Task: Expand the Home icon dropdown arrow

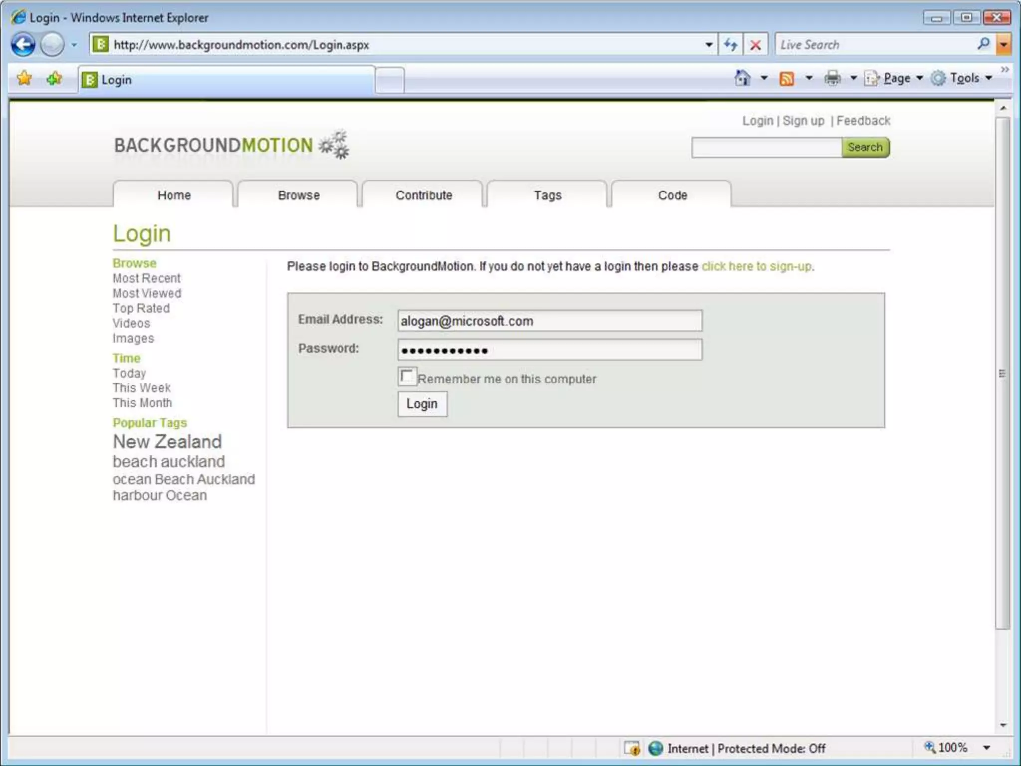Action: click(764, 78)
